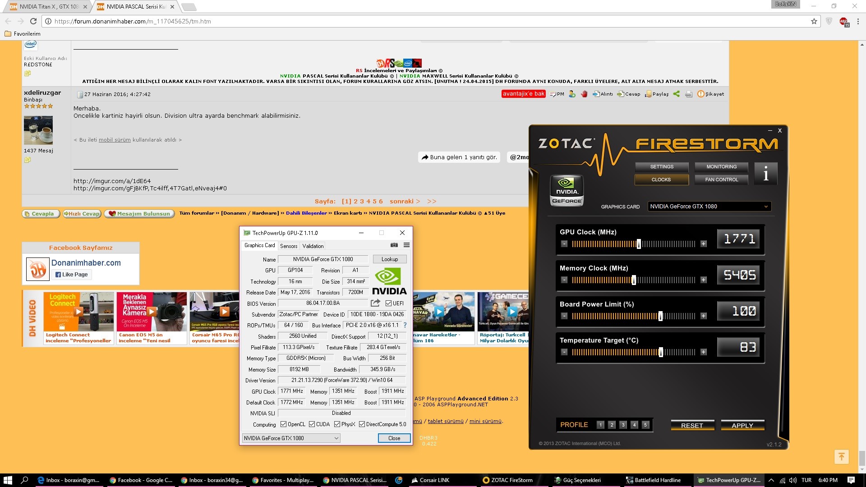The width and height of the screenshot is (866, 487).
Task: Click the GPU-Z Close button
Action: (x=394, y=438)
